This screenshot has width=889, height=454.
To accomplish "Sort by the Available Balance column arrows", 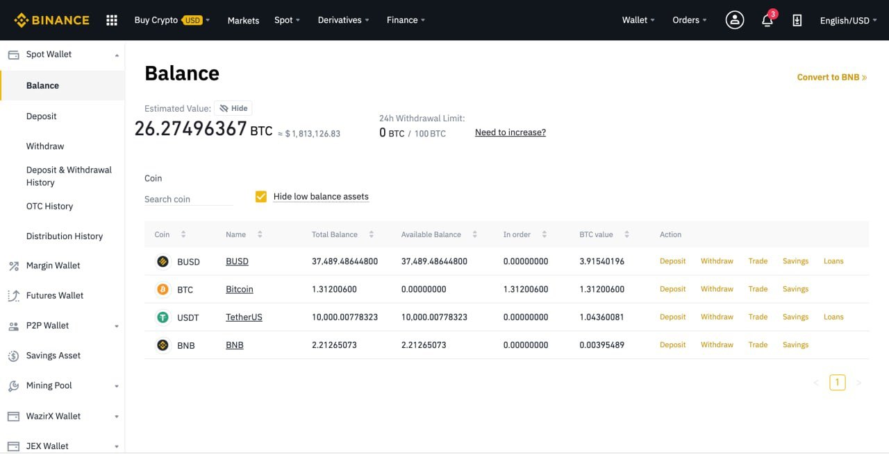I will click(x=475, y=234).
